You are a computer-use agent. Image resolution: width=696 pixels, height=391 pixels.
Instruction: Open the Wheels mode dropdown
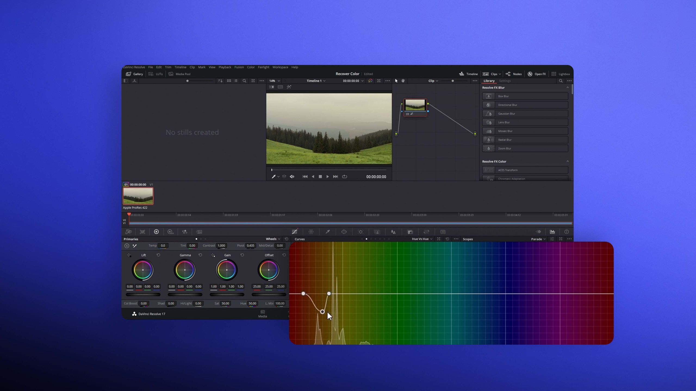click(272, 239)
